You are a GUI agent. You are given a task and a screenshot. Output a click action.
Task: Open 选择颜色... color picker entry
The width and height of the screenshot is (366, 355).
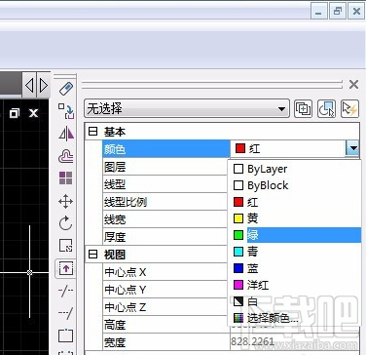coord(294,318)
